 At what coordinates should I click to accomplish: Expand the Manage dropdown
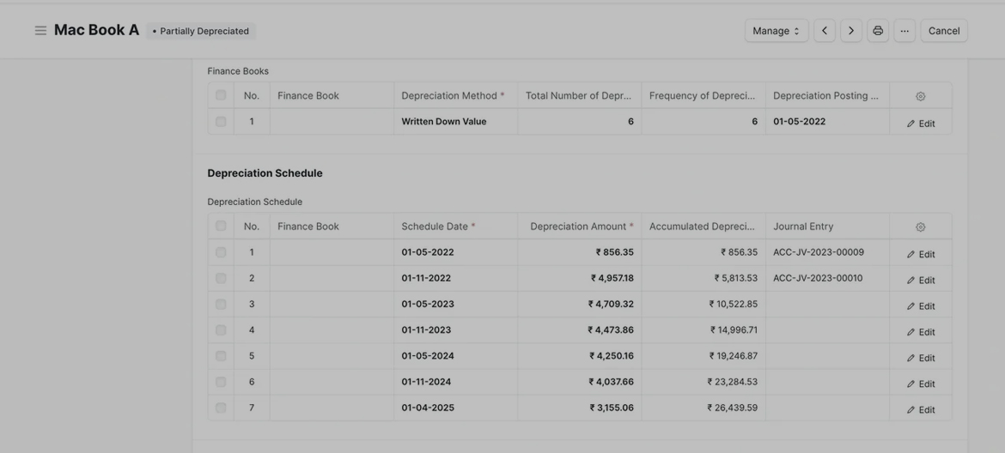click(776, 31)
